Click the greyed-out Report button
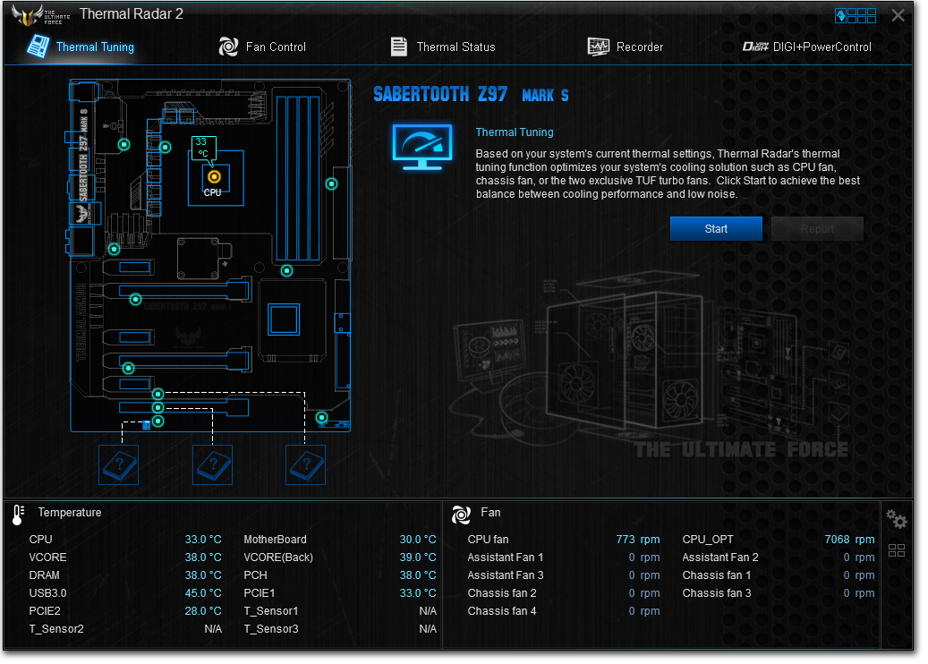928x664 pixels. (x=817, y=229)
